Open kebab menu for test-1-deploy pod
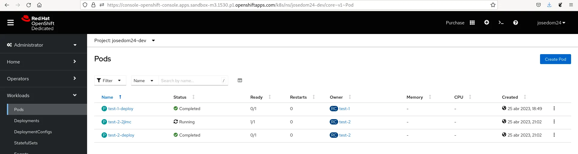The width and height of the screenshot is (578, 154). 554,109
